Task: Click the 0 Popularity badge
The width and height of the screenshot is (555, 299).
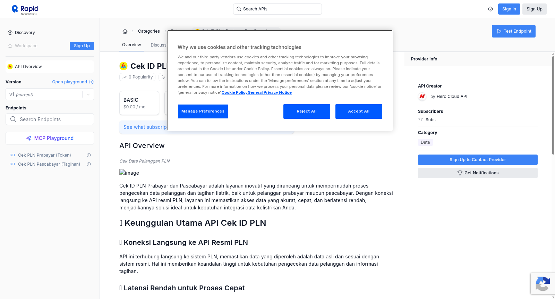Action: [x=137, y=77]
